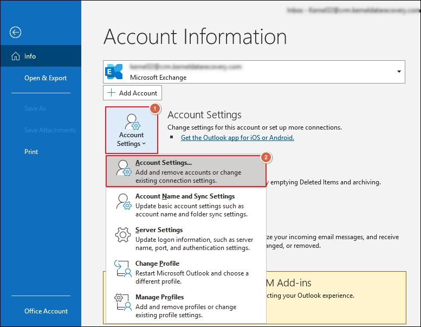
Task: Open the account selector dropdown arrow
Action: click(x=399, y=72)
